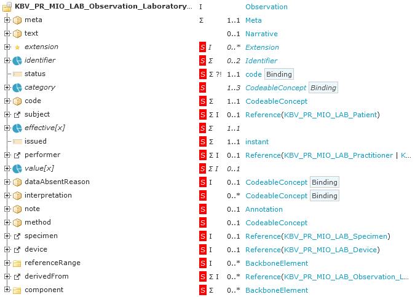
Task: Expand the component element node
Action: (7, 290)
